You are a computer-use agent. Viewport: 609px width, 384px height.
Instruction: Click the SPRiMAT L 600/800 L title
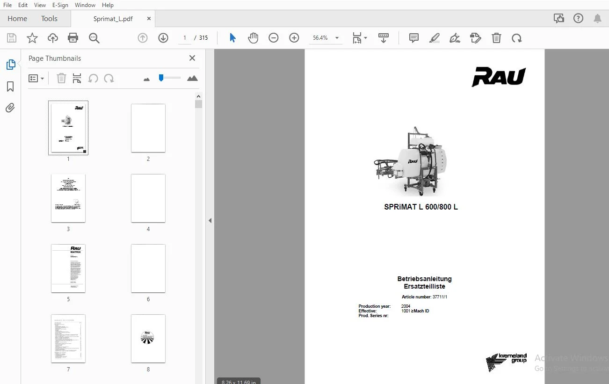tap(421, 207)
